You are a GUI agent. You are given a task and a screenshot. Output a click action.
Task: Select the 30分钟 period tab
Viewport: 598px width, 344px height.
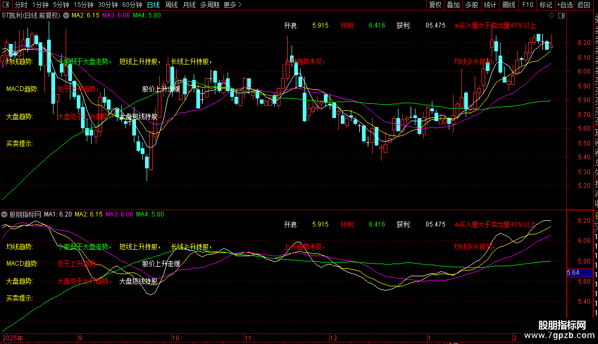(108, 5)
